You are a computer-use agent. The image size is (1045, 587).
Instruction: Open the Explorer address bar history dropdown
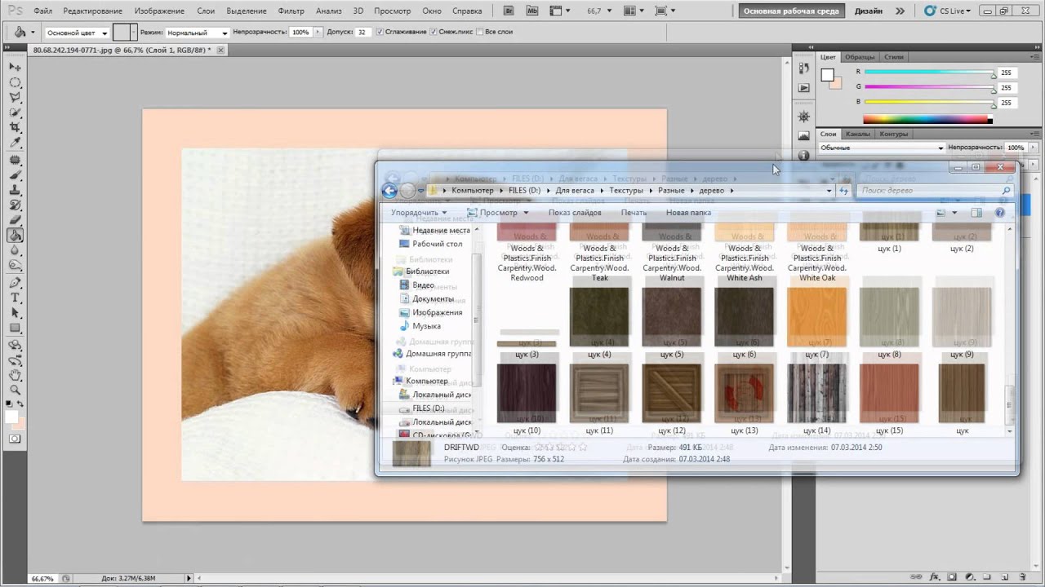829,191
